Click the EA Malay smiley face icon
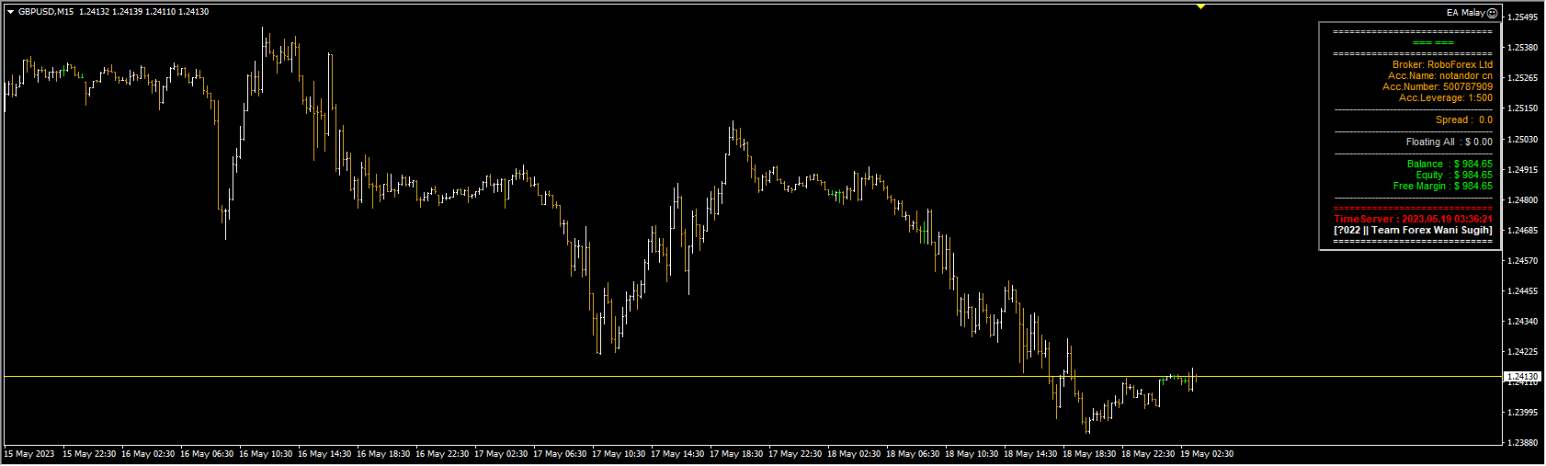 point(1493,13)
